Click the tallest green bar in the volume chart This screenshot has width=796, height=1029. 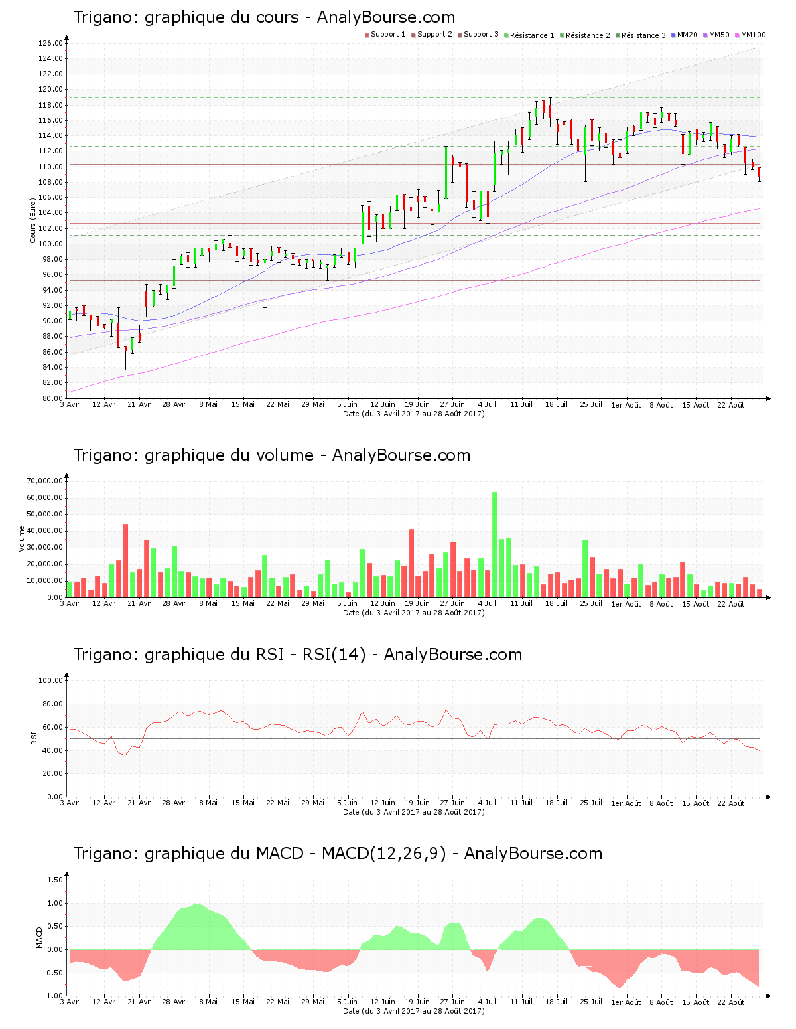[x=495, y=544]
